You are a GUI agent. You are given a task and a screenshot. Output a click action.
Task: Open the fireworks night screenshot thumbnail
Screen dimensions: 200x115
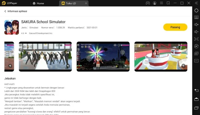(103, 56)
